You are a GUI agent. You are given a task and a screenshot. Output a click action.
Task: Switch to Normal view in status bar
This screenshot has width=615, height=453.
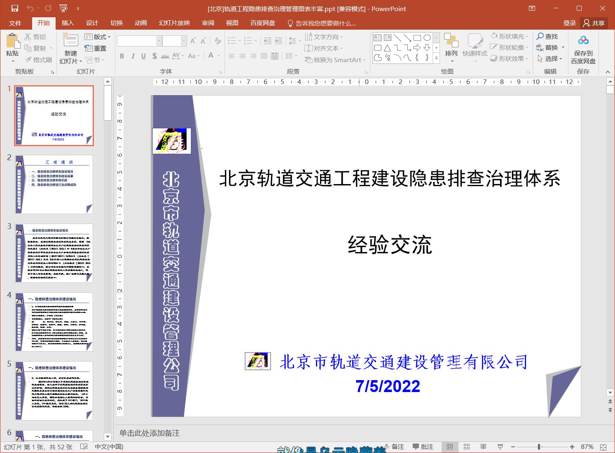[x=450, y=447]
